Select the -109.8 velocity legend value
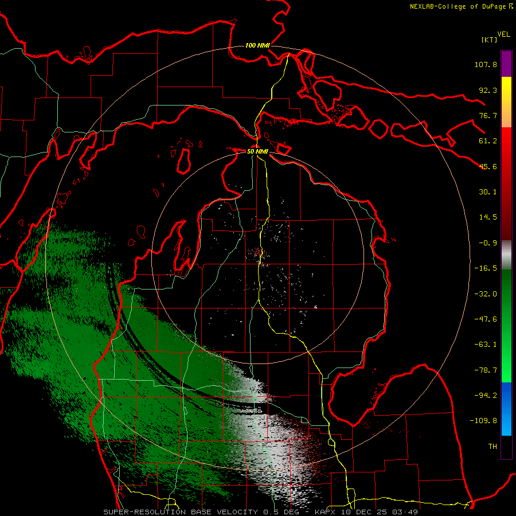516x516 pixels. pyautogui.click(x=483, y=421)
